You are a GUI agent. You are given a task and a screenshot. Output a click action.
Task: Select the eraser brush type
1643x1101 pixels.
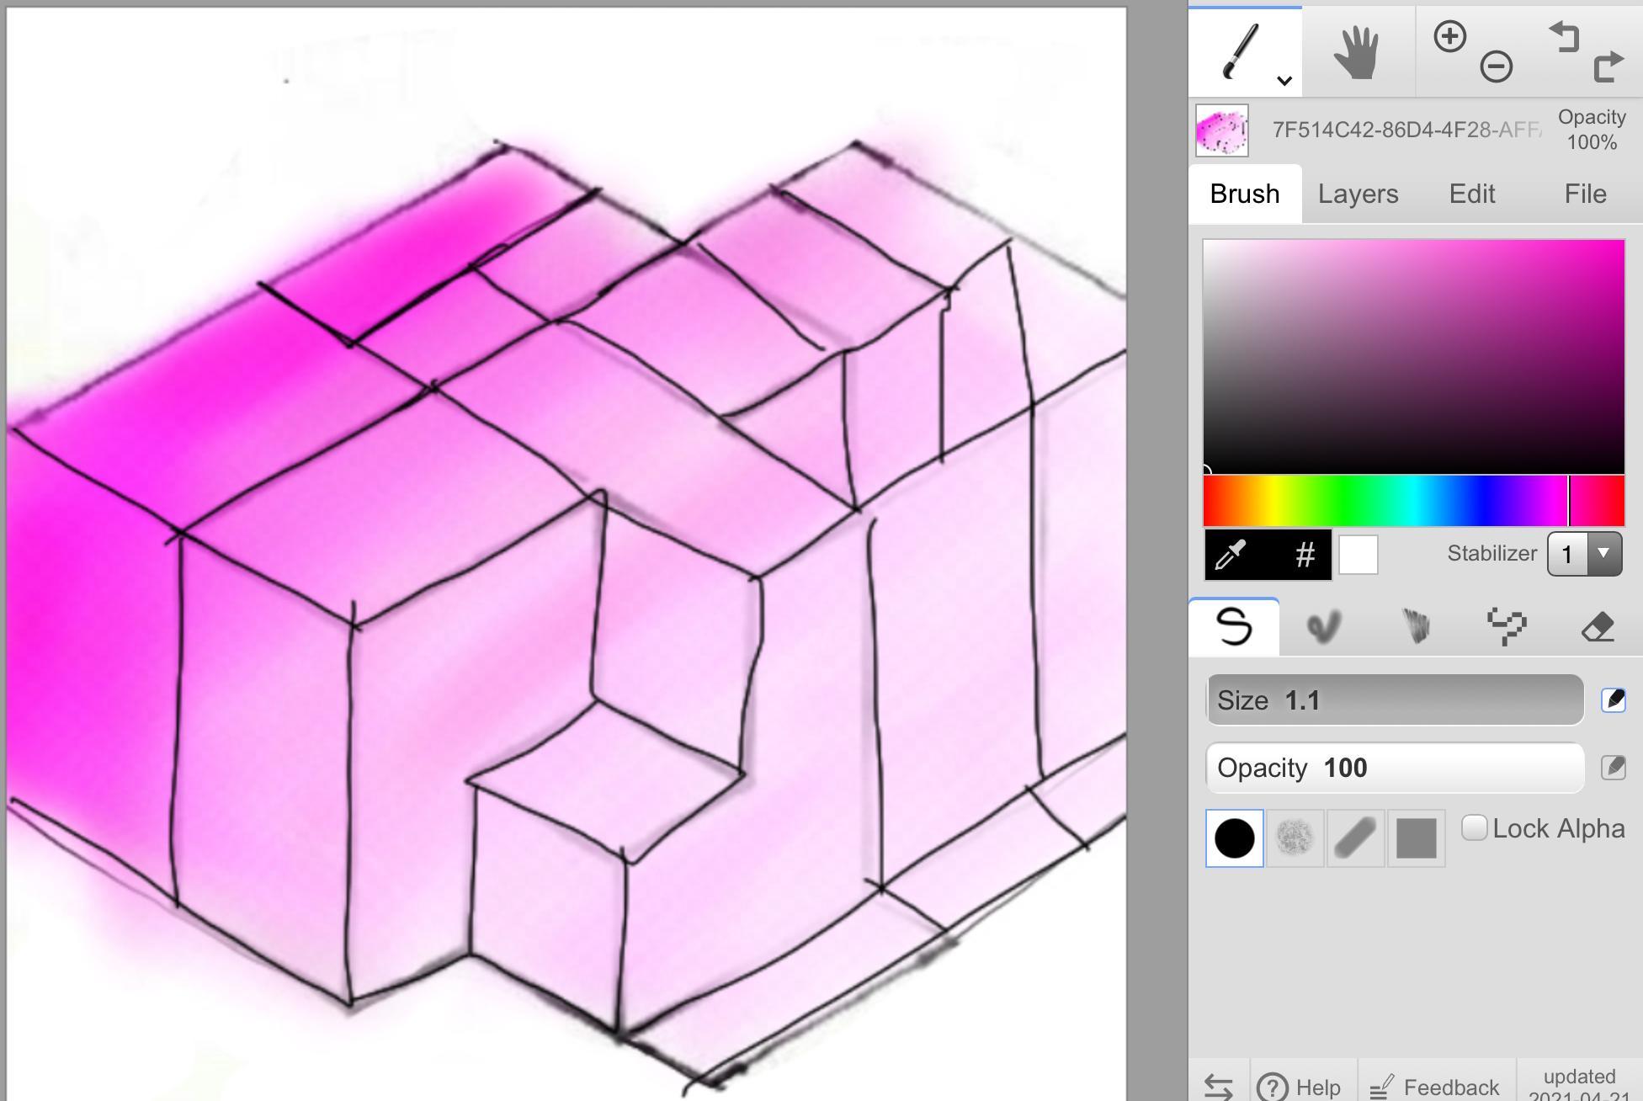click(1597, 627)
